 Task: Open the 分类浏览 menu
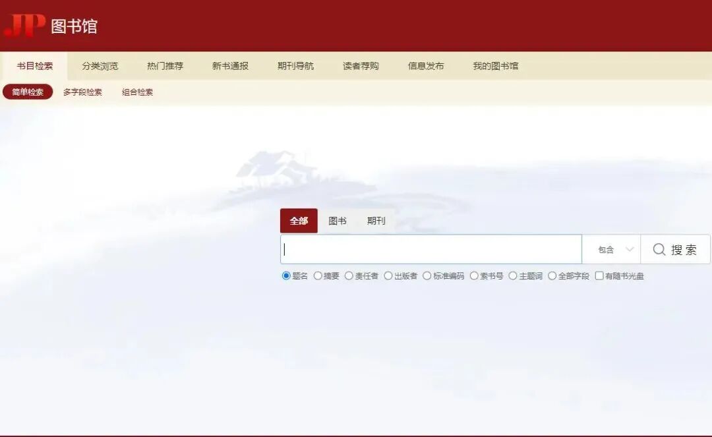pyautogui.click(x=100, y=66)
